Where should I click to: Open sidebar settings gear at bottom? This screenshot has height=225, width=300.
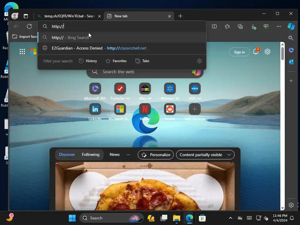[291, 205]
